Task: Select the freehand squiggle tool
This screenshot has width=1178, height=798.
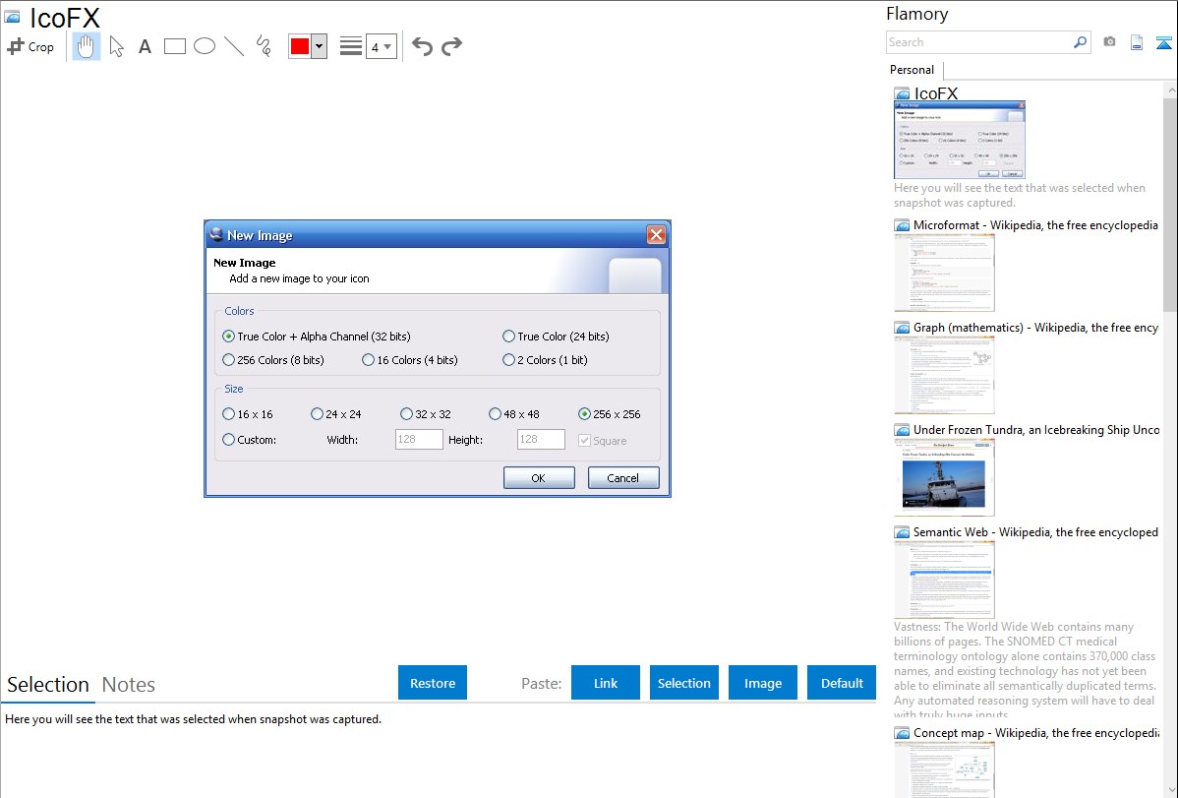Action: coord(264,46)
